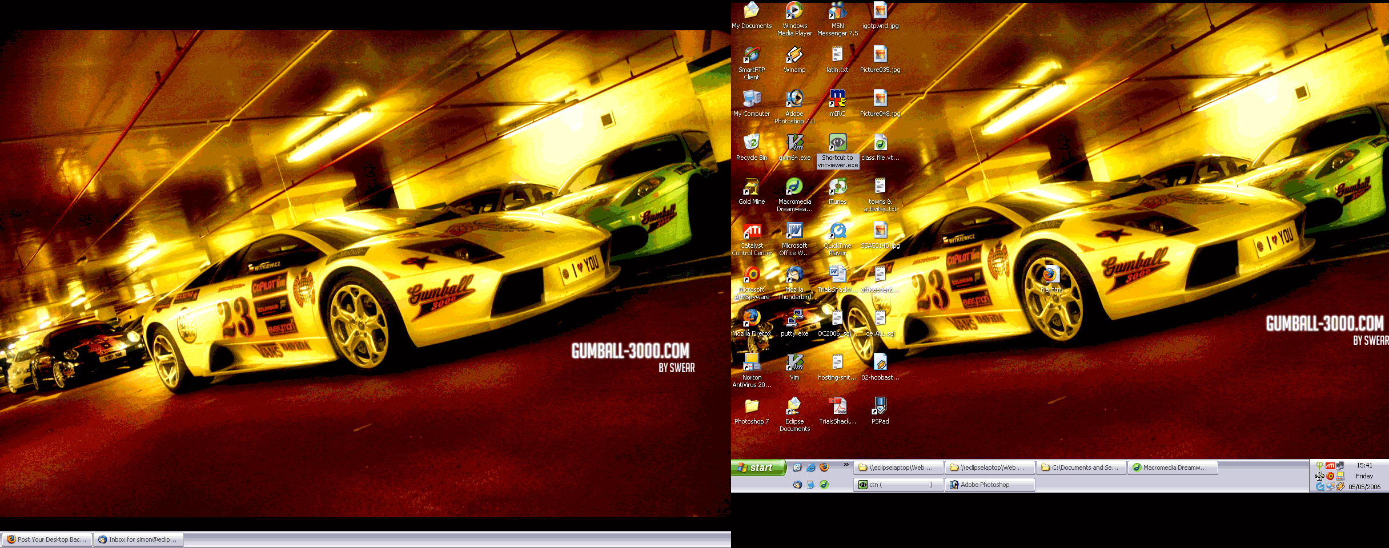Open the ATI Catalyst Control Center shortcut

752,239
